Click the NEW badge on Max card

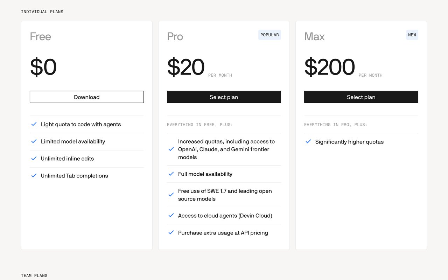412,35
